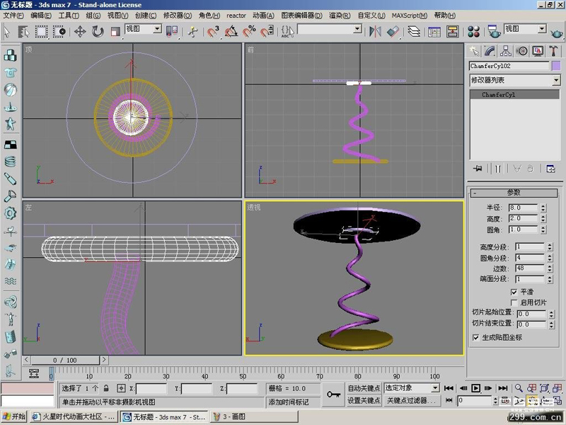Toggle the Selection Lock padlock
This screenshot has width=566, height=425.
pos(106,388)
